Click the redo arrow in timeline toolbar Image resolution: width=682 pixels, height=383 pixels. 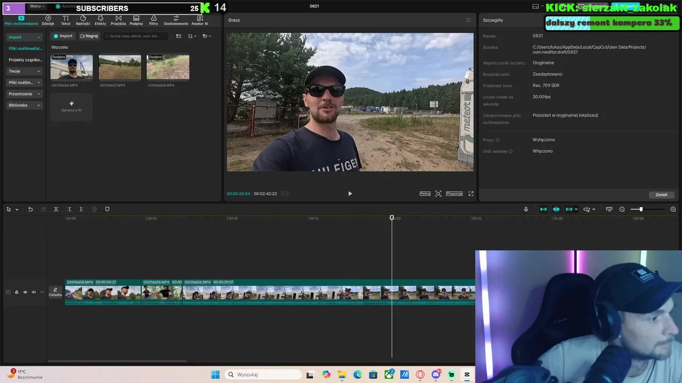pyautogui.click(x=43, y=209)
